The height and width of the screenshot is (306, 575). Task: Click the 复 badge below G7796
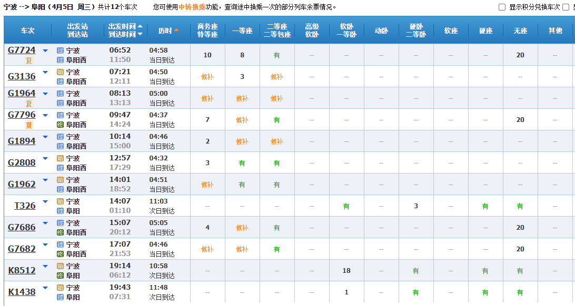(29, 125)
